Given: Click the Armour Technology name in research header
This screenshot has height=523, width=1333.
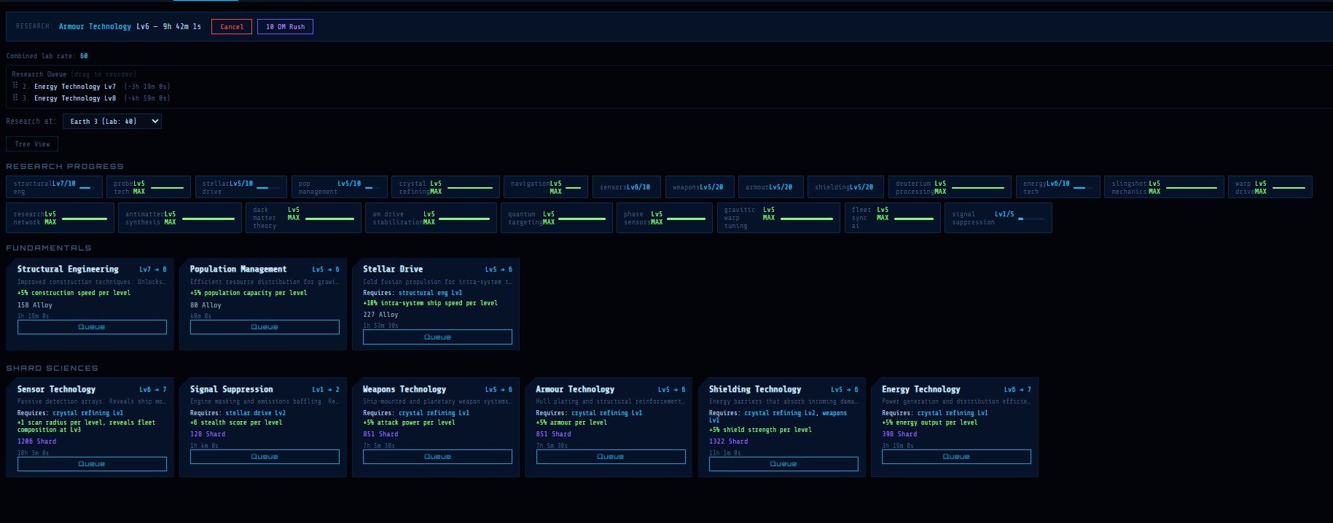Looking at the screenshot, I should (95, 27).
